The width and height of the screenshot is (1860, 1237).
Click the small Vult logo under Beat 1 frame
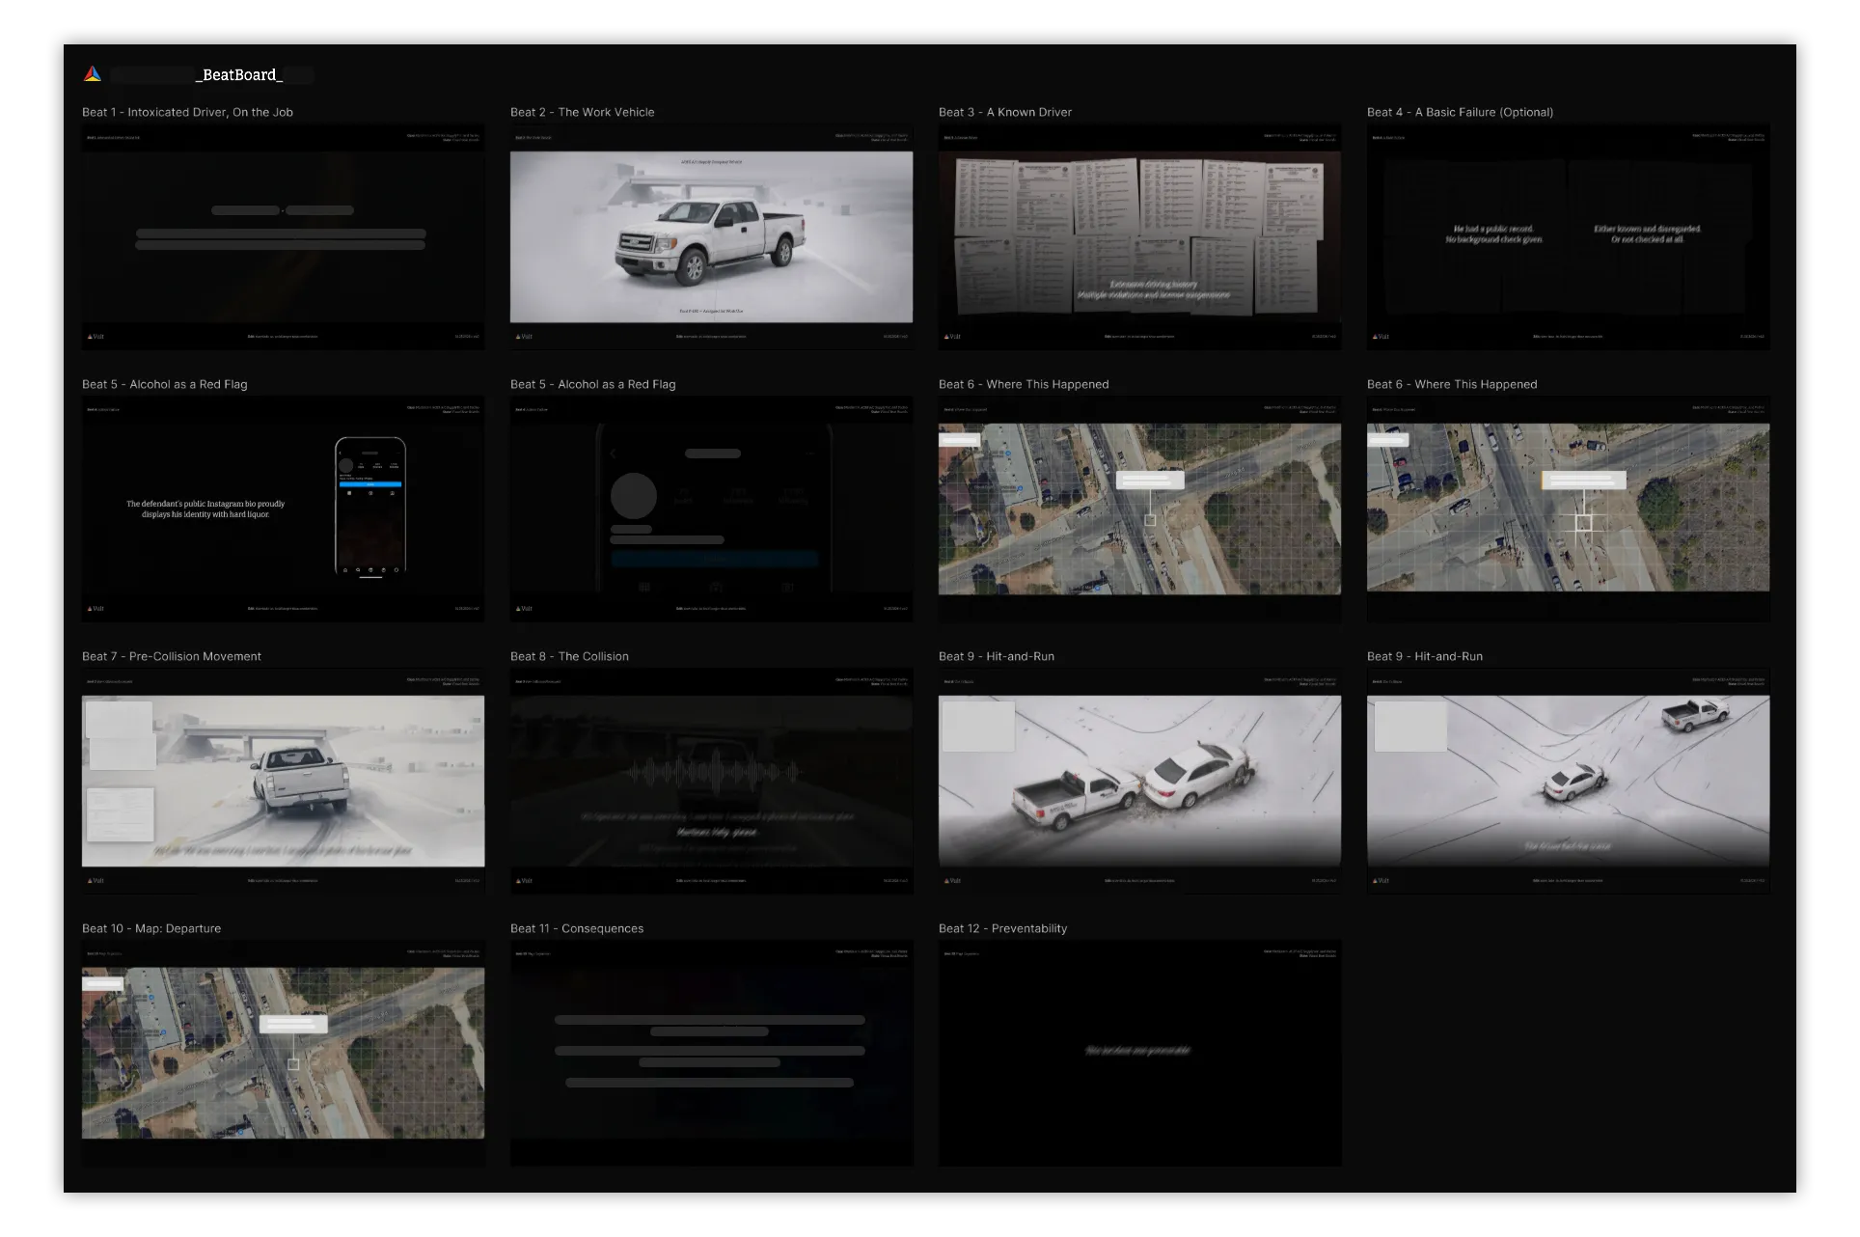96,337
